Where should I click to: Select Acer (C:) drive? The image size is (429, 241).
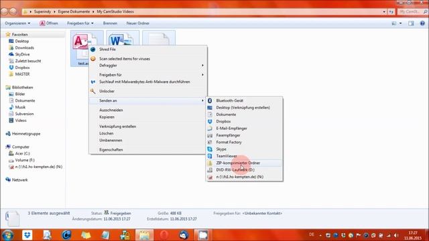(22, 153)
